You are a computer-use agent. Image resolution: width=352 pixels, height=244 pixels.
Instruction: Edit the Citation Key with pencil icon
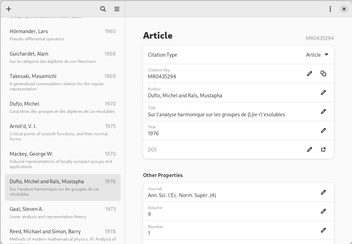[310, 74]
